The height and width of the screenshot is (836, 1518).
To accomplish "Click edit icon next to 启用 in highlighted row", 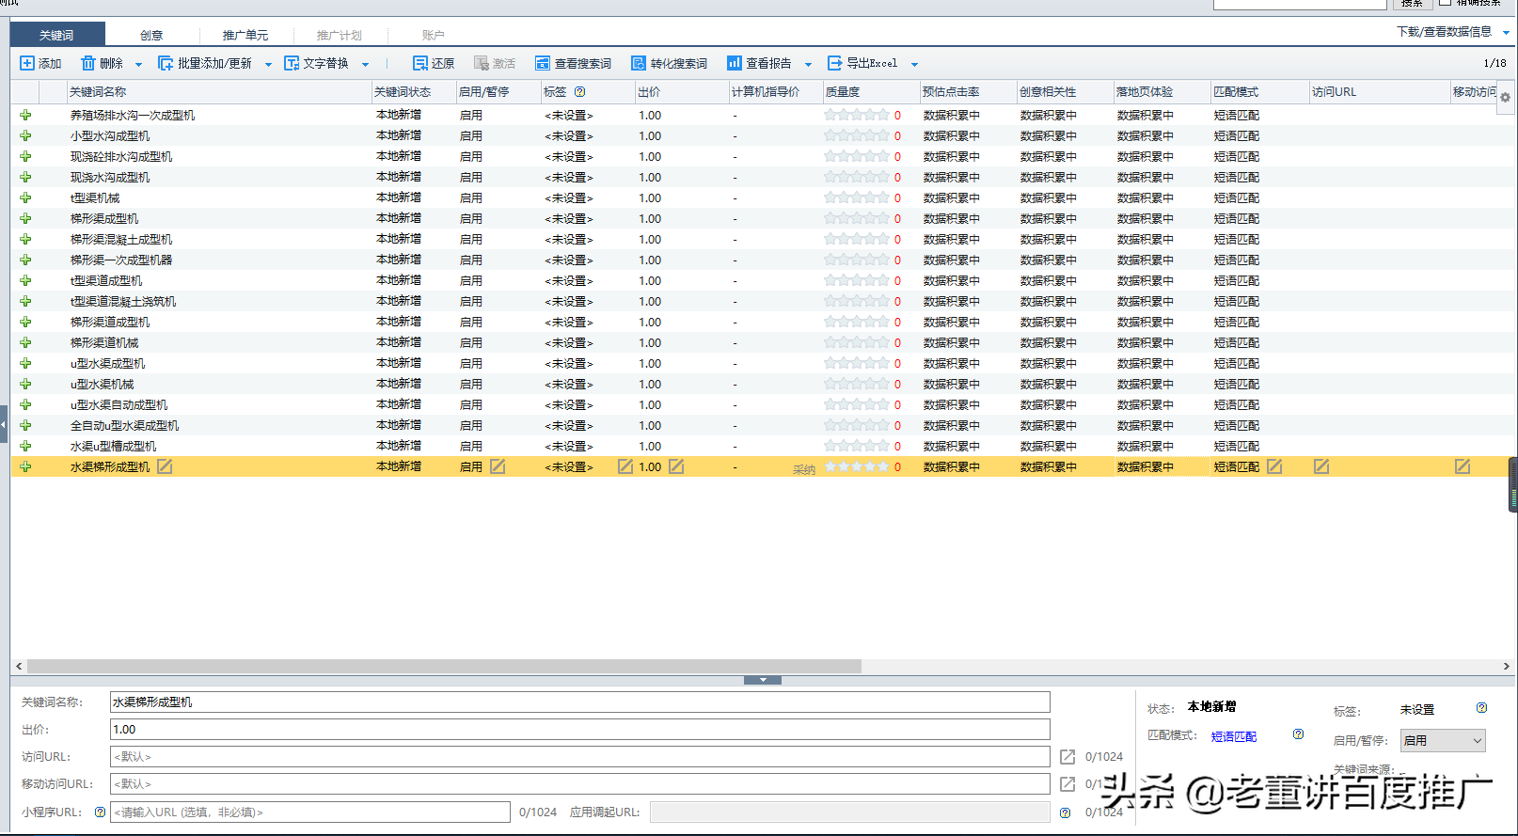I will tap(498, 466).
